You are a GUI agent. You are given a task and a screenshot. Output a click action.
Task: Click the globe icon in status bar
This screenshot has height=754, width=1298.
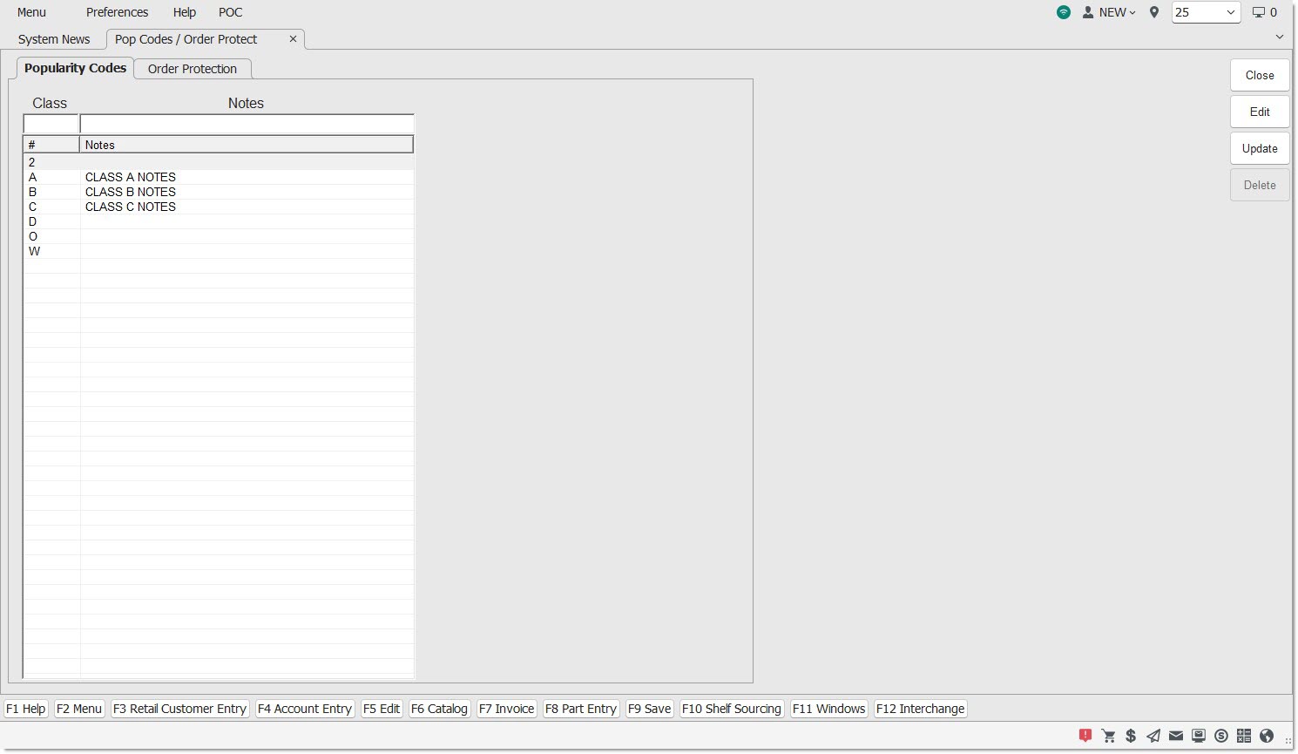point(1267,736)
